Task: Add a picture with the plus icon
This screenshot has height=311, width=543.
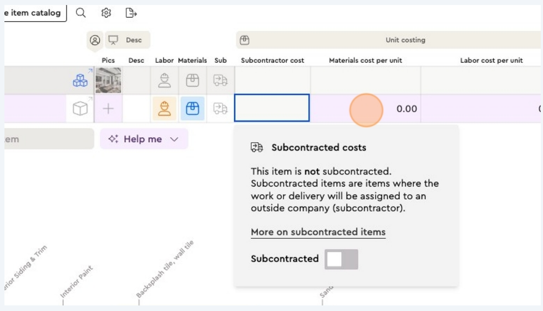Action: pos(108,109)
